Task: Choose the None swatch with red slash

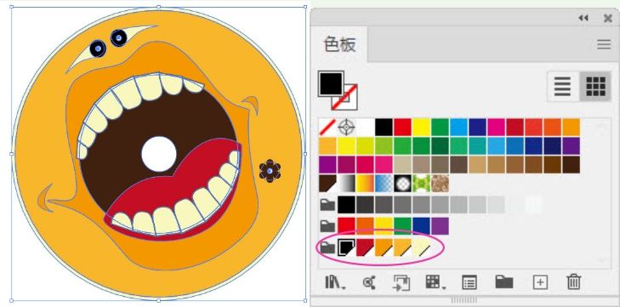Action: [x=327, y=128]
